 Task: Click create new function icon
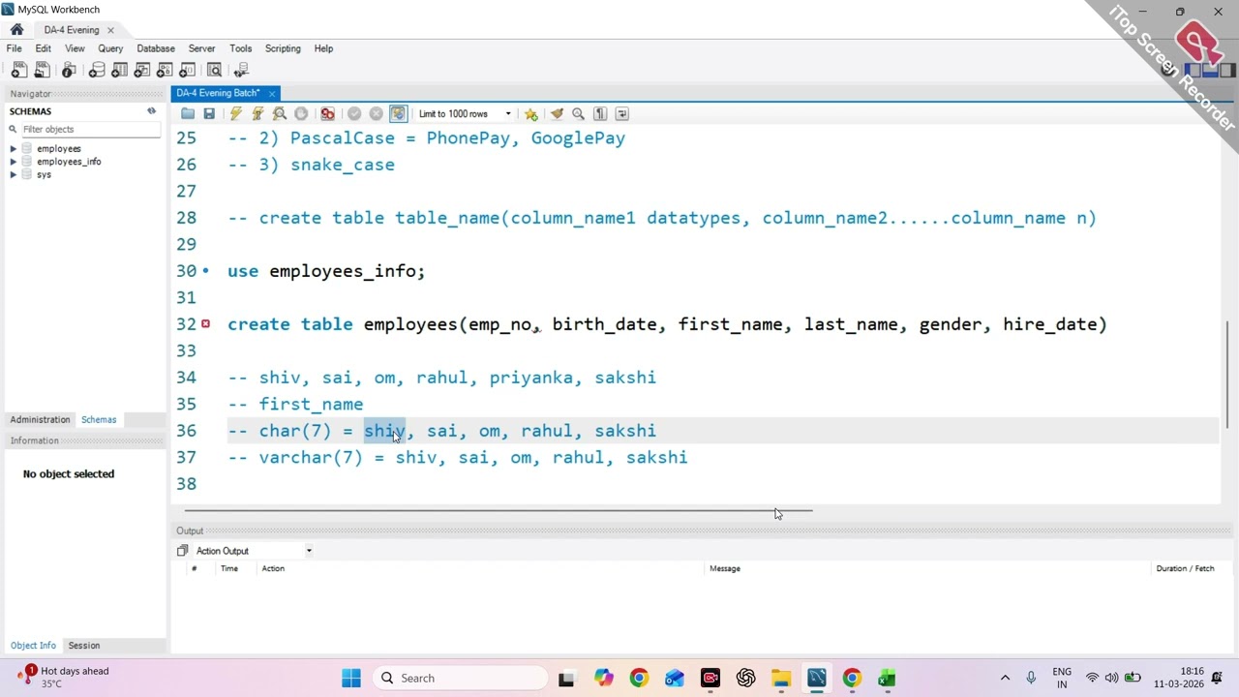188,70
